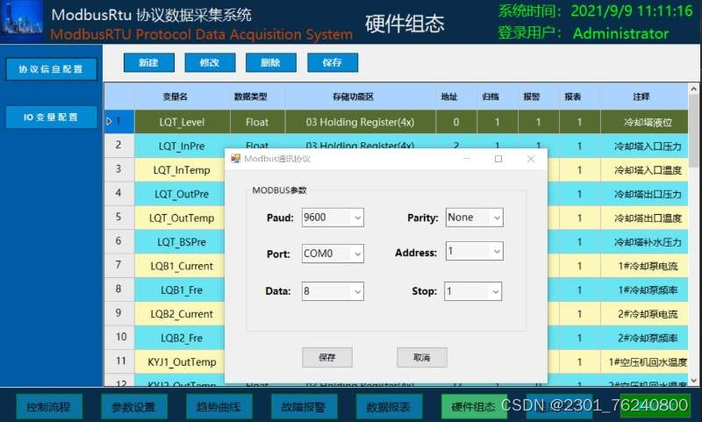Click 保存 button in Modbus dialog
This screenshot has width=702, height=422.
point(326,358)
